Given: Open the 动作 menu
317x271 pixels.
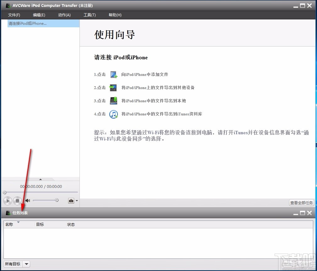Looking at the screenshot, I should point(64,15).
